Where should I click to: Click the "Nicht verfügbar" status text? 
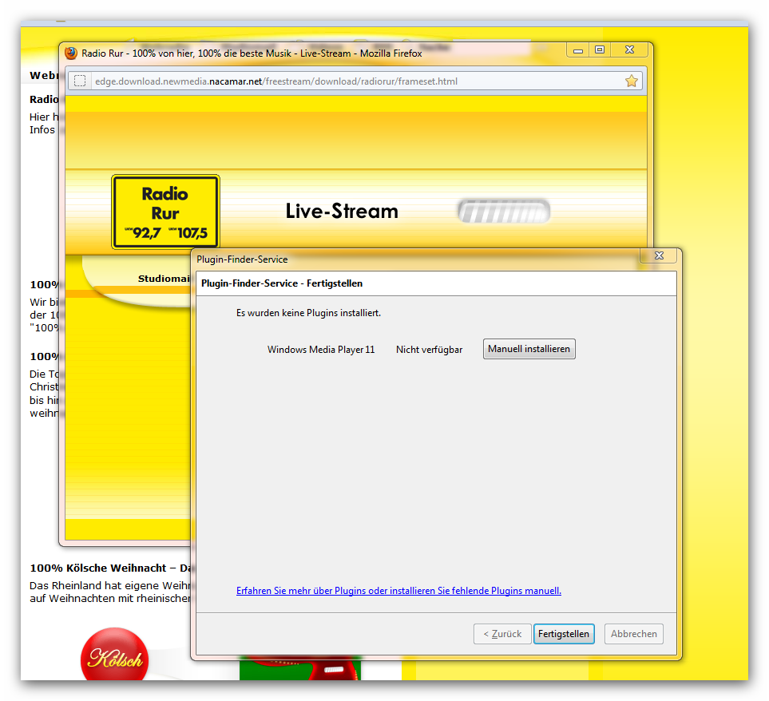(x=429, y=350)
